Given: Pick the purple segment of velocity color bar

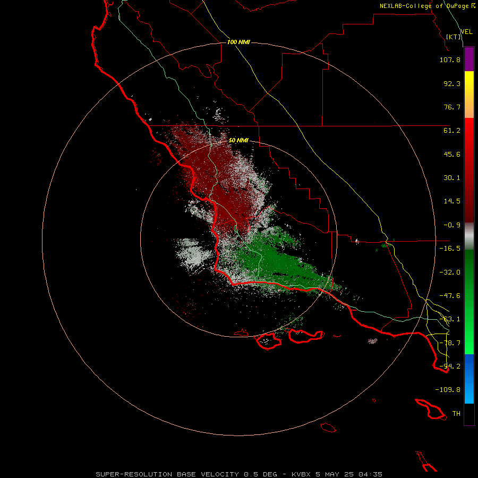Looking at the screenshot, I should [469, 59].
